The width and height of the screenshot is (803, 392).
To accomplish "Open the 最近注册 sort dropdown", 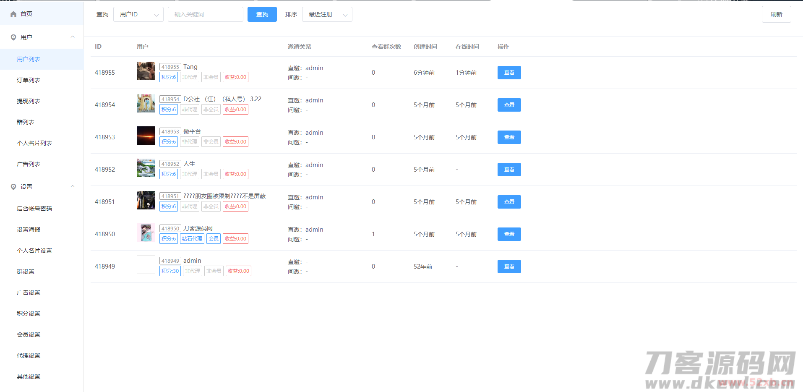I will coord(327,14).
